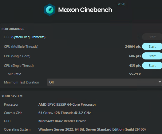The image size is (162, 134).
Task: Click the dropdown arrow beside Off
Action: coord(160,82)
